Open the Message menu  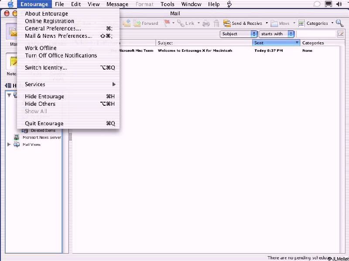click(x=117, y=4)
